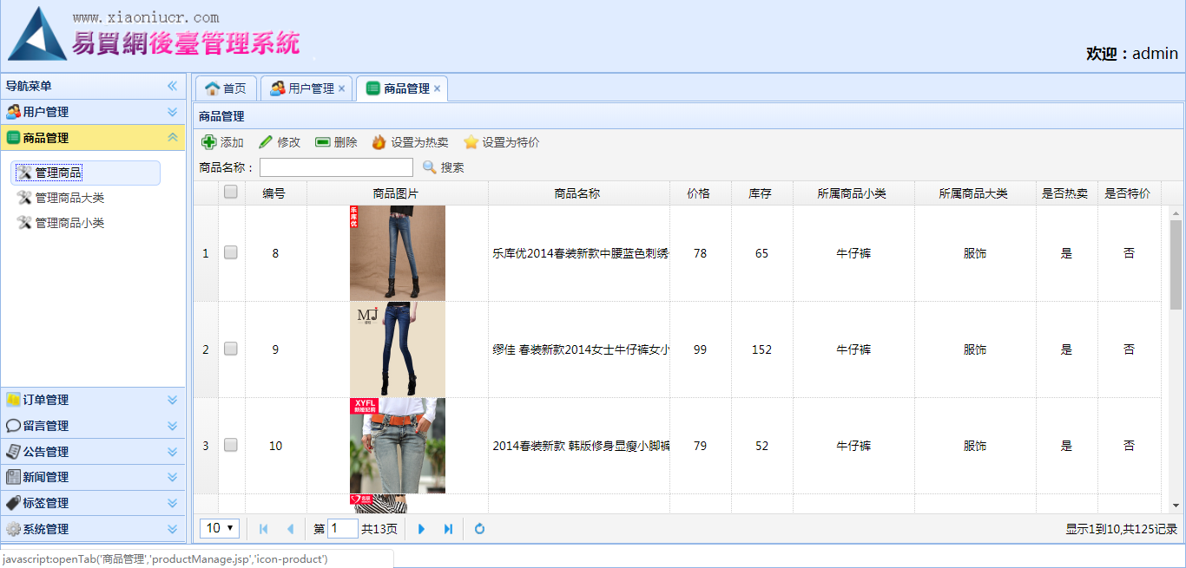Click the tools icon beside 管理商品

pos(24,173)
